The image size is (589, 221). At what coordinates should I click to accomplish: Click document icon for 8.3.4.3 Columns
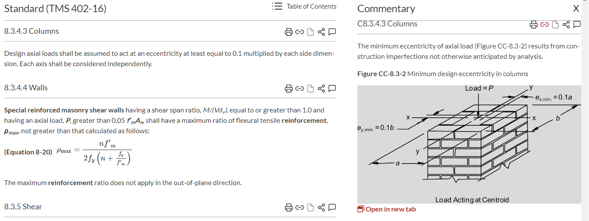[x=311, y=32]
